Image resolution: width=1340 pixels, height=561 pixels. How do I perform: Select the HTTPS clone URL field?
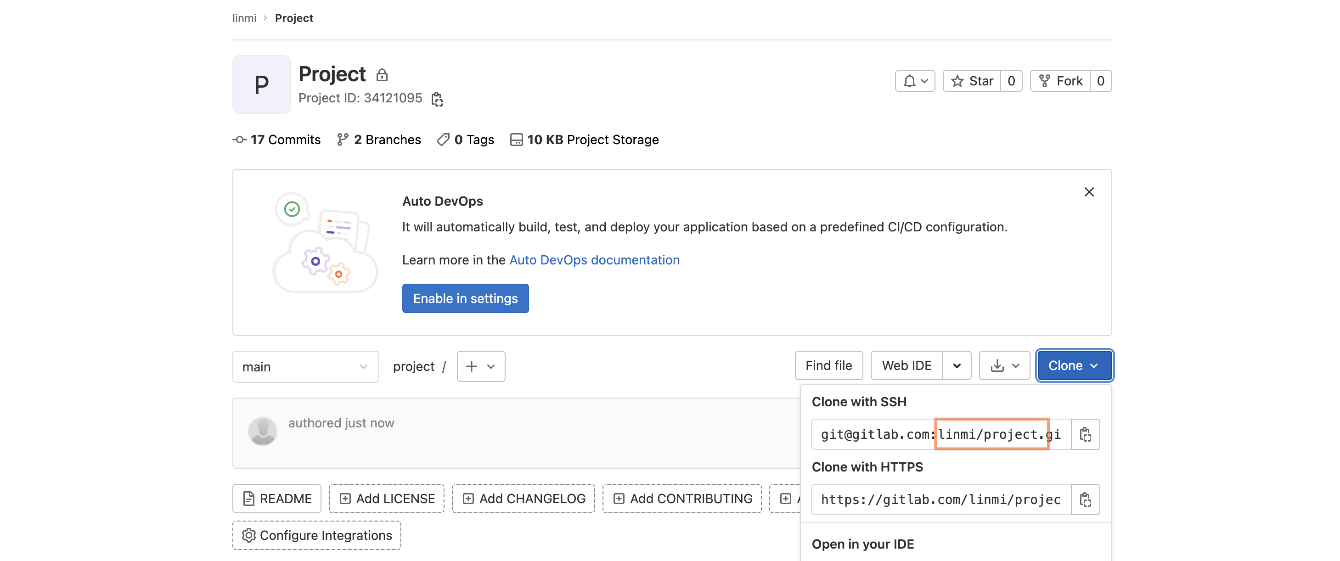tap(940, 499)
